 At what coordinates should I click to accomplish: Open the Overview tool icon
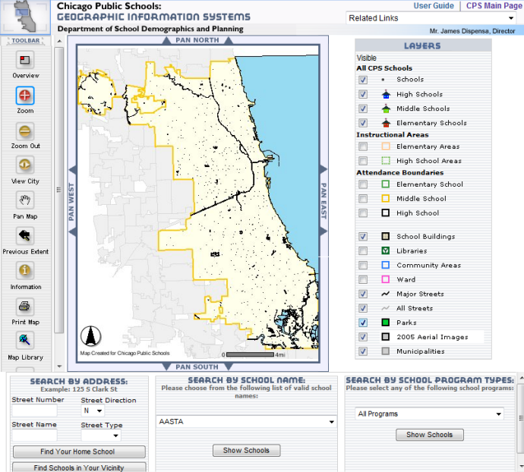[x=25, y=60]
